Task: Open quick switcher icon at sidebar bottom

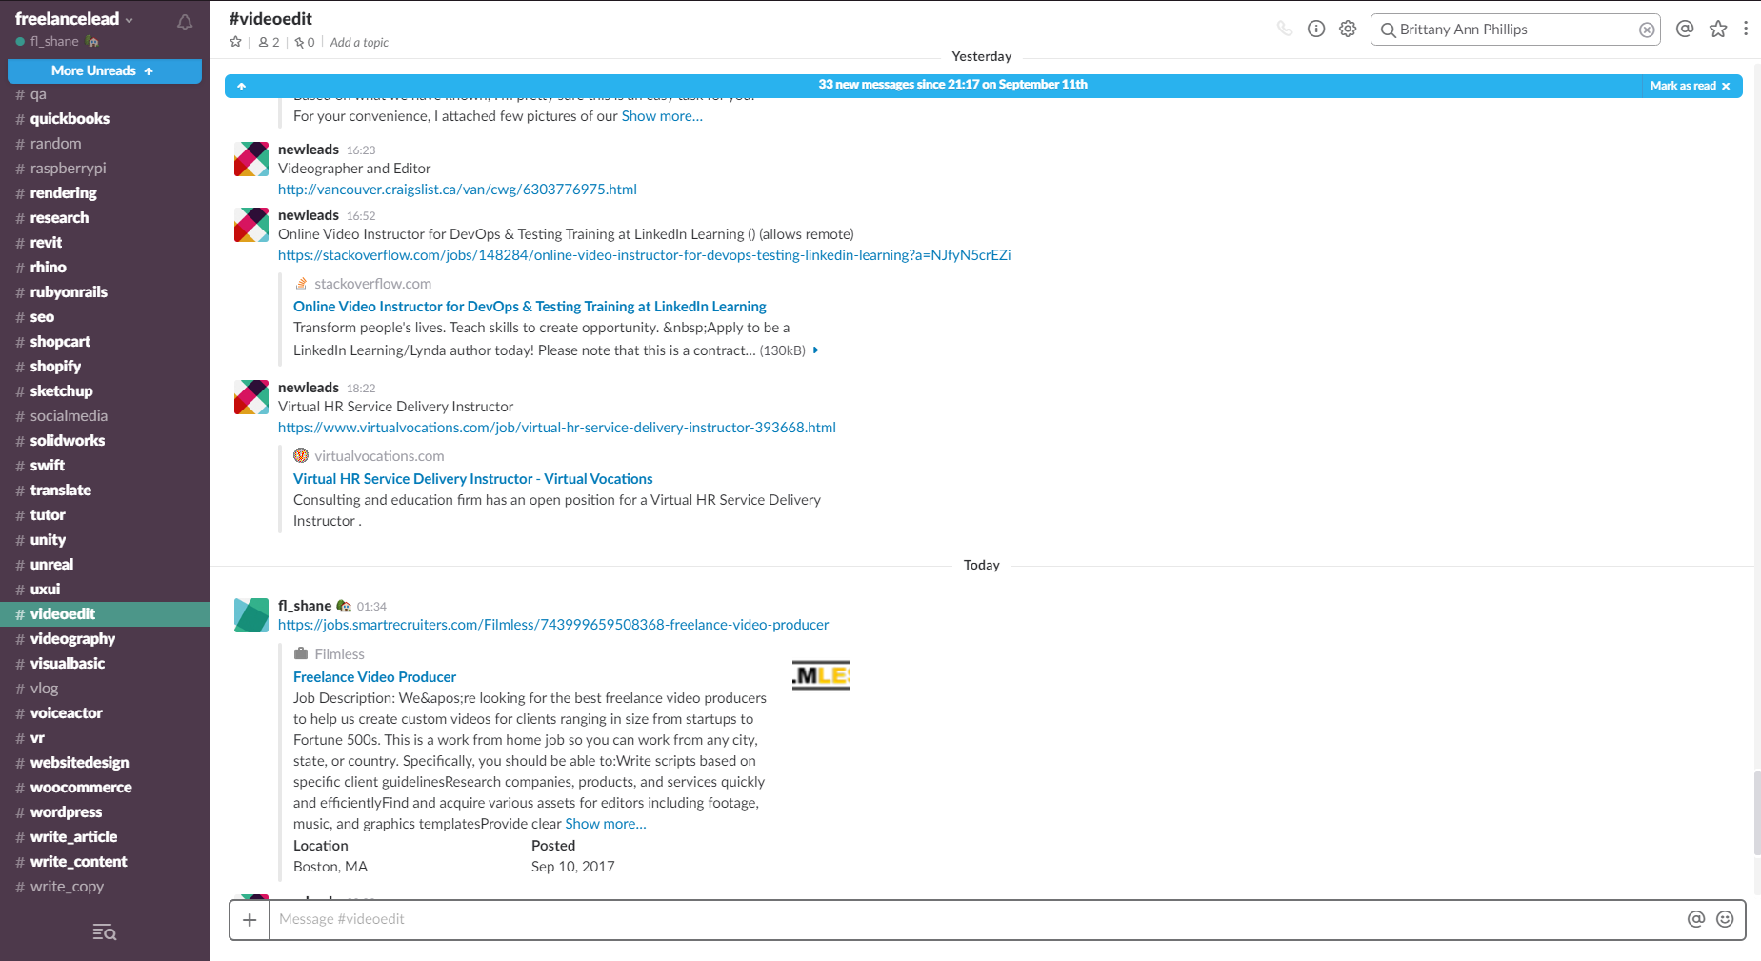Action: pos(105,932)
